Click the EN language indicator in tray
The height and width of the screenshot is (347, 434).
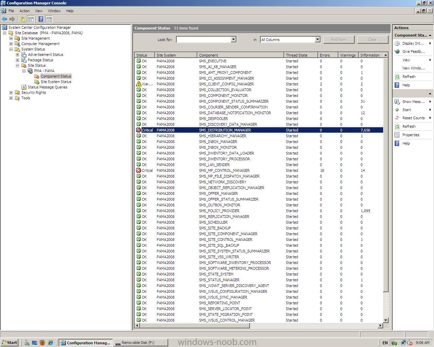pos(385,343)
